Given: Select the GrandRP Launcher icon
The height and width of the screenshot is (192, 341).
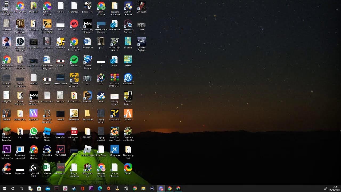Looking at the screenshot, I should click(x=128, y=8).
